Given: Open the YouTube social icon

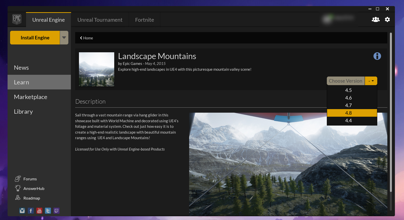Looking at the screenshot, I should point(39,211).
